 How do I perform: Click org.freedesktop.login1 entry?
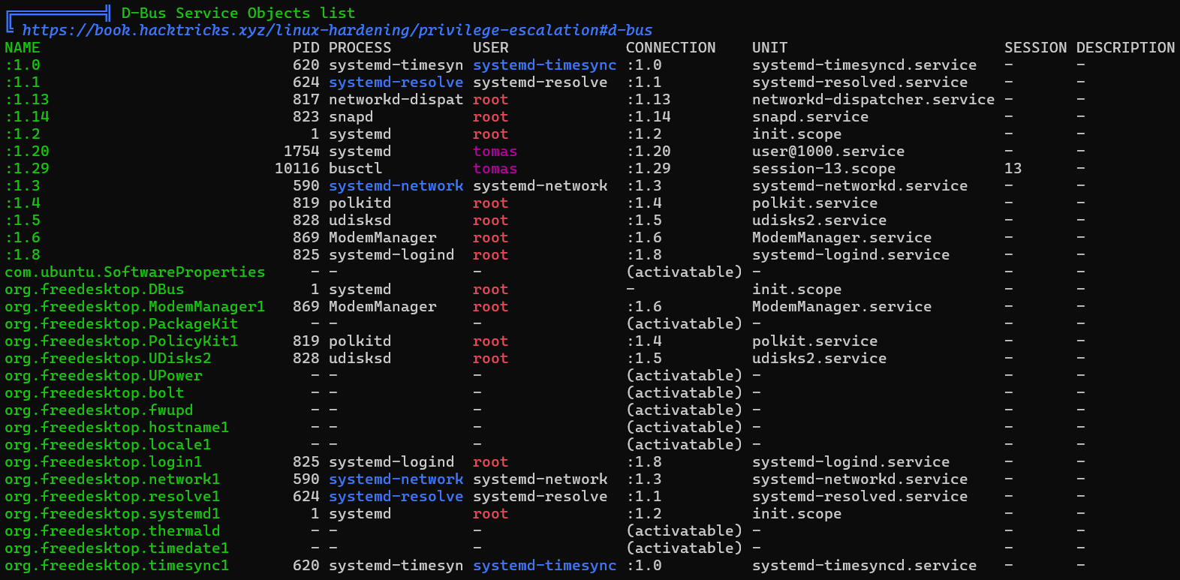click(104, 461)
